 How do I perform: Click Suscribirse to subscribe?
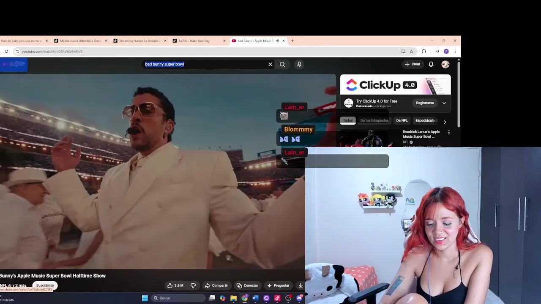[45, 285]
